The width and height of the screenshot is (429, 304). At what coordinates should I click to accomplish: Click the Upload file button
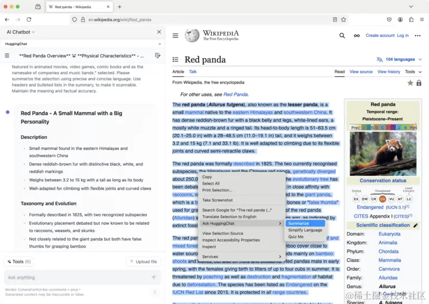point(144,262)
